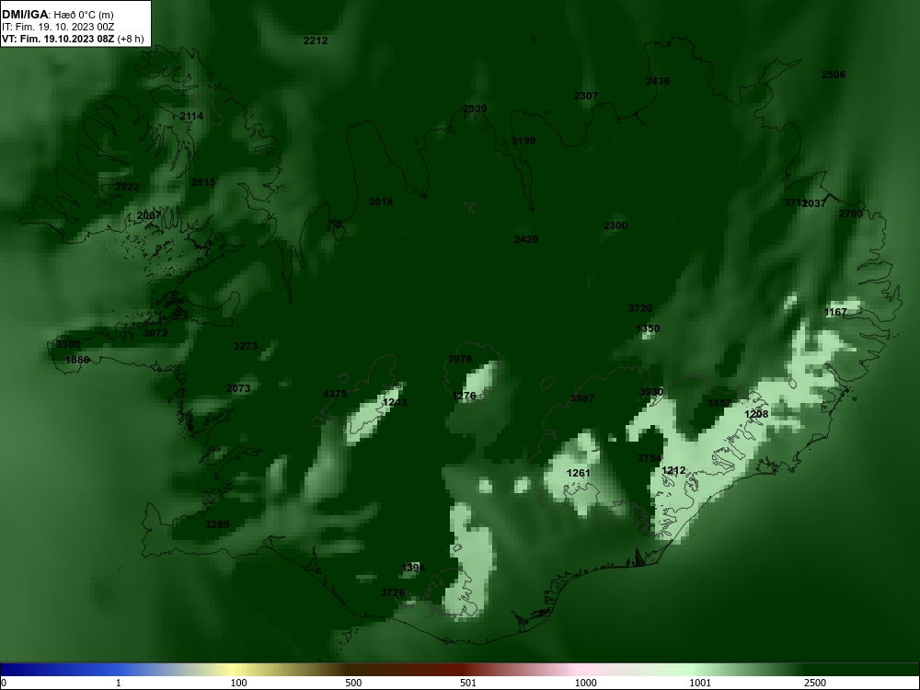Click the colour scale label 2500
Screen dimensions: 920x690
pos(815,683)
